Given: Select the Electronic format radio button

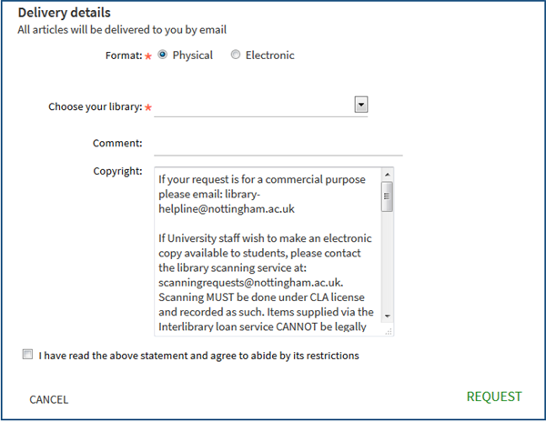Looking at the screenshot, I should (x=236, y=55).
